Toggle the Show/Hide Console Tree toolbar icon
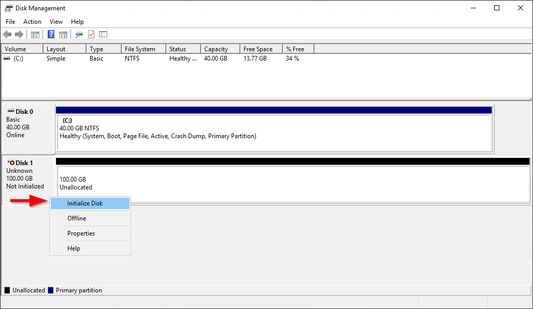This screenshot has height=309, width=533. point(35,34)
